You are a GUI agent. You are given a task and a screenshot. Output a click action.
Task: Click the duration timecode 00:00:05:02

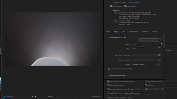pos(97,97)
